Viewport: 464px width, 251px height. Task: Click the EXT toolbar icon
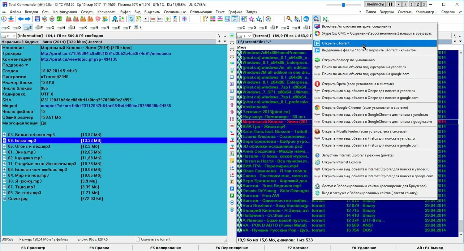[160, 19]
